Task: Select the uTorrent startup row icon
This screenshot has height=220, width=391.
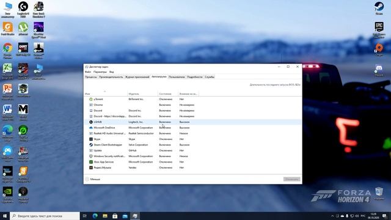Action: coord(91,99)
